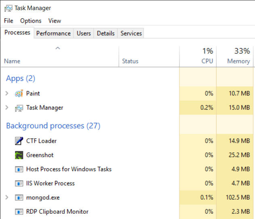This screenshot has height=219, width=255.
Task: Open the Options menu
Action: pyautogui.click(x=31, y=21)
